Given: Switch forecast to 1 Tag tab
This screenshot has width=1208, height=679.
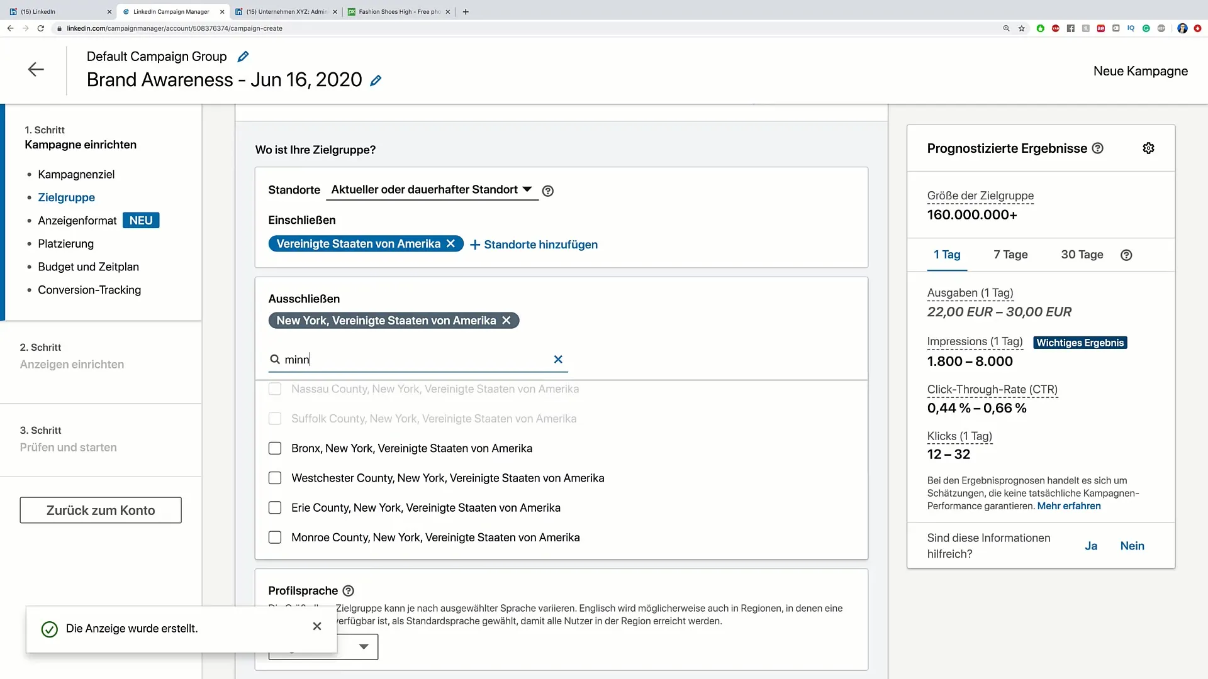Looking at the screenshot, I should (x=947, y=255).
